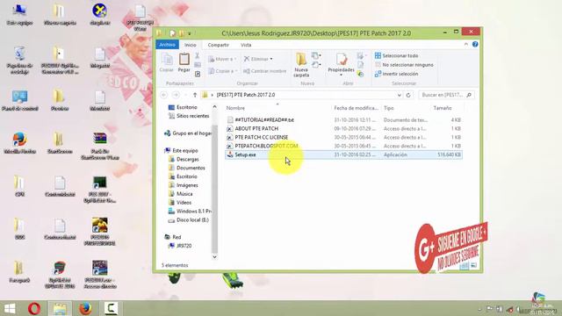Switch to large icons view toggle
Screen dimensions: 562x316
coord(473,265)
